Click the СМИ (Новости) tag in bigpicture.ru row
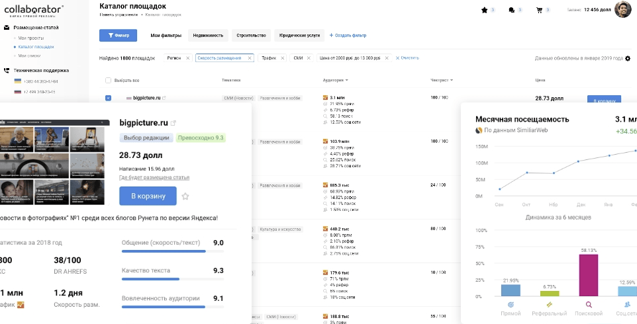Screen dimensions: 637x324 tap(239, 98)
